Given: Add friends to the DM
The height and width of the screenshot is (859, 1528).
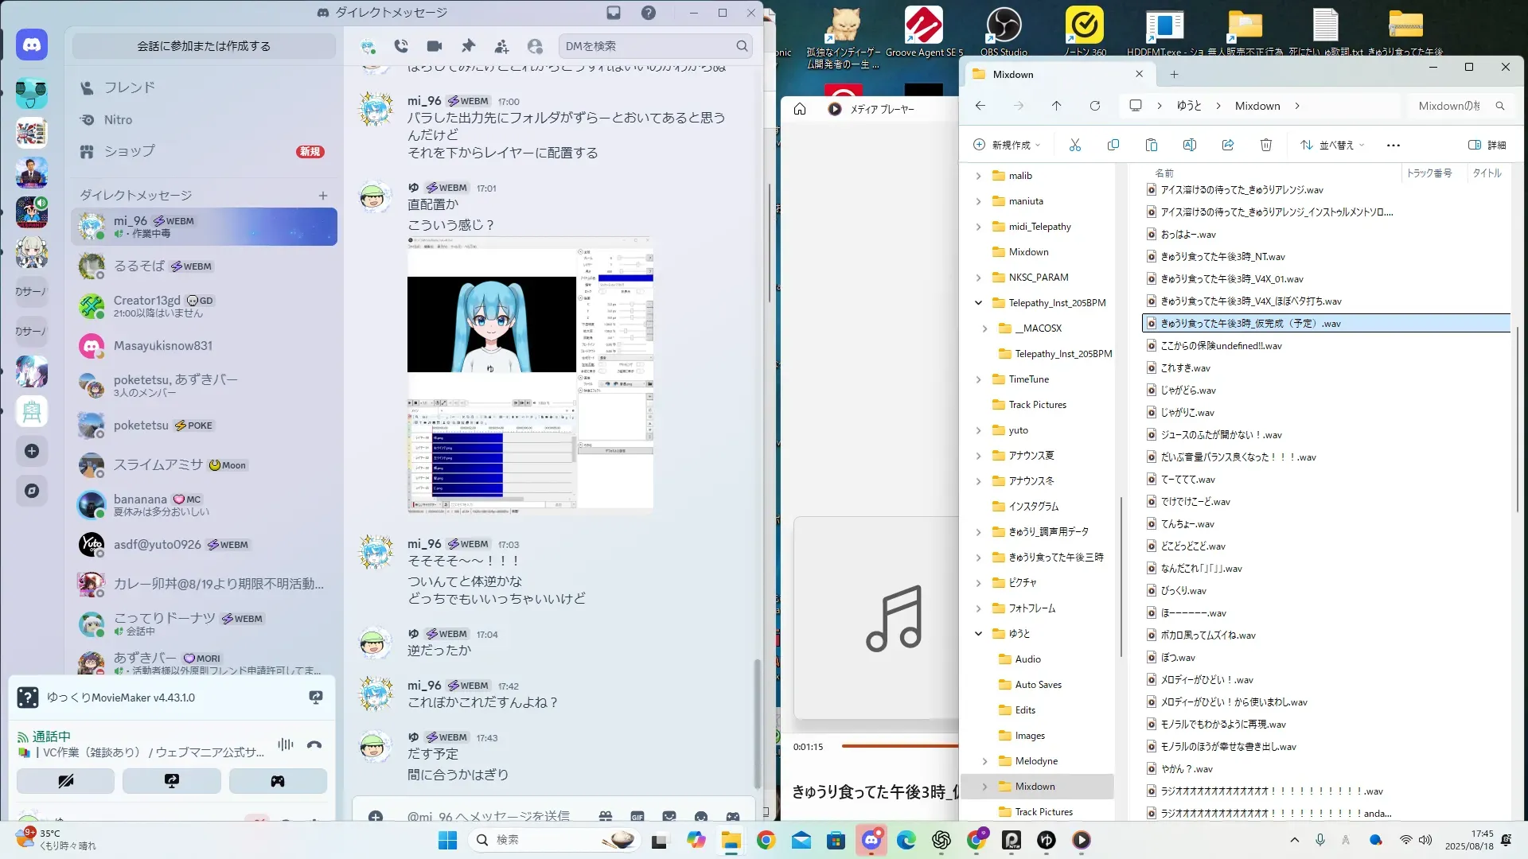Looking at the screenshot, I should coord(501,46).
